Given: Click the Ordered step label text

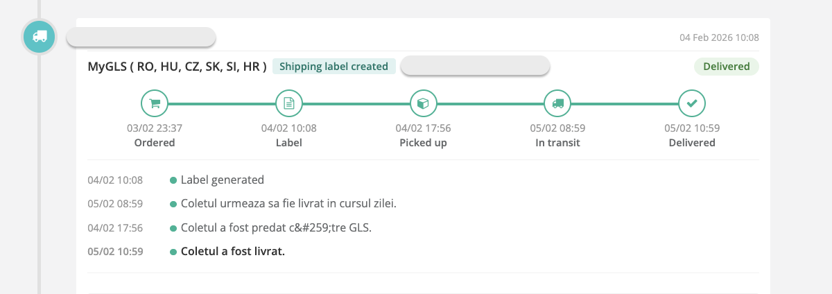Looking at the screenshot, I should (155, 143).
